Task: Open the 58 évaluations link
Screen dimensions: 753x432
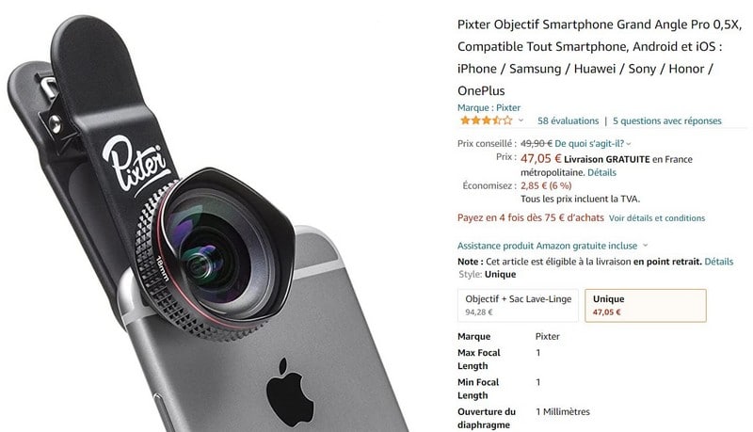Action: [x=569, y=121]
